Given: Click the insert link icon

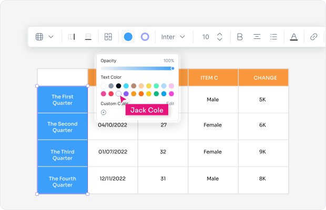Looking at the screenshot, I should [314, 37].
